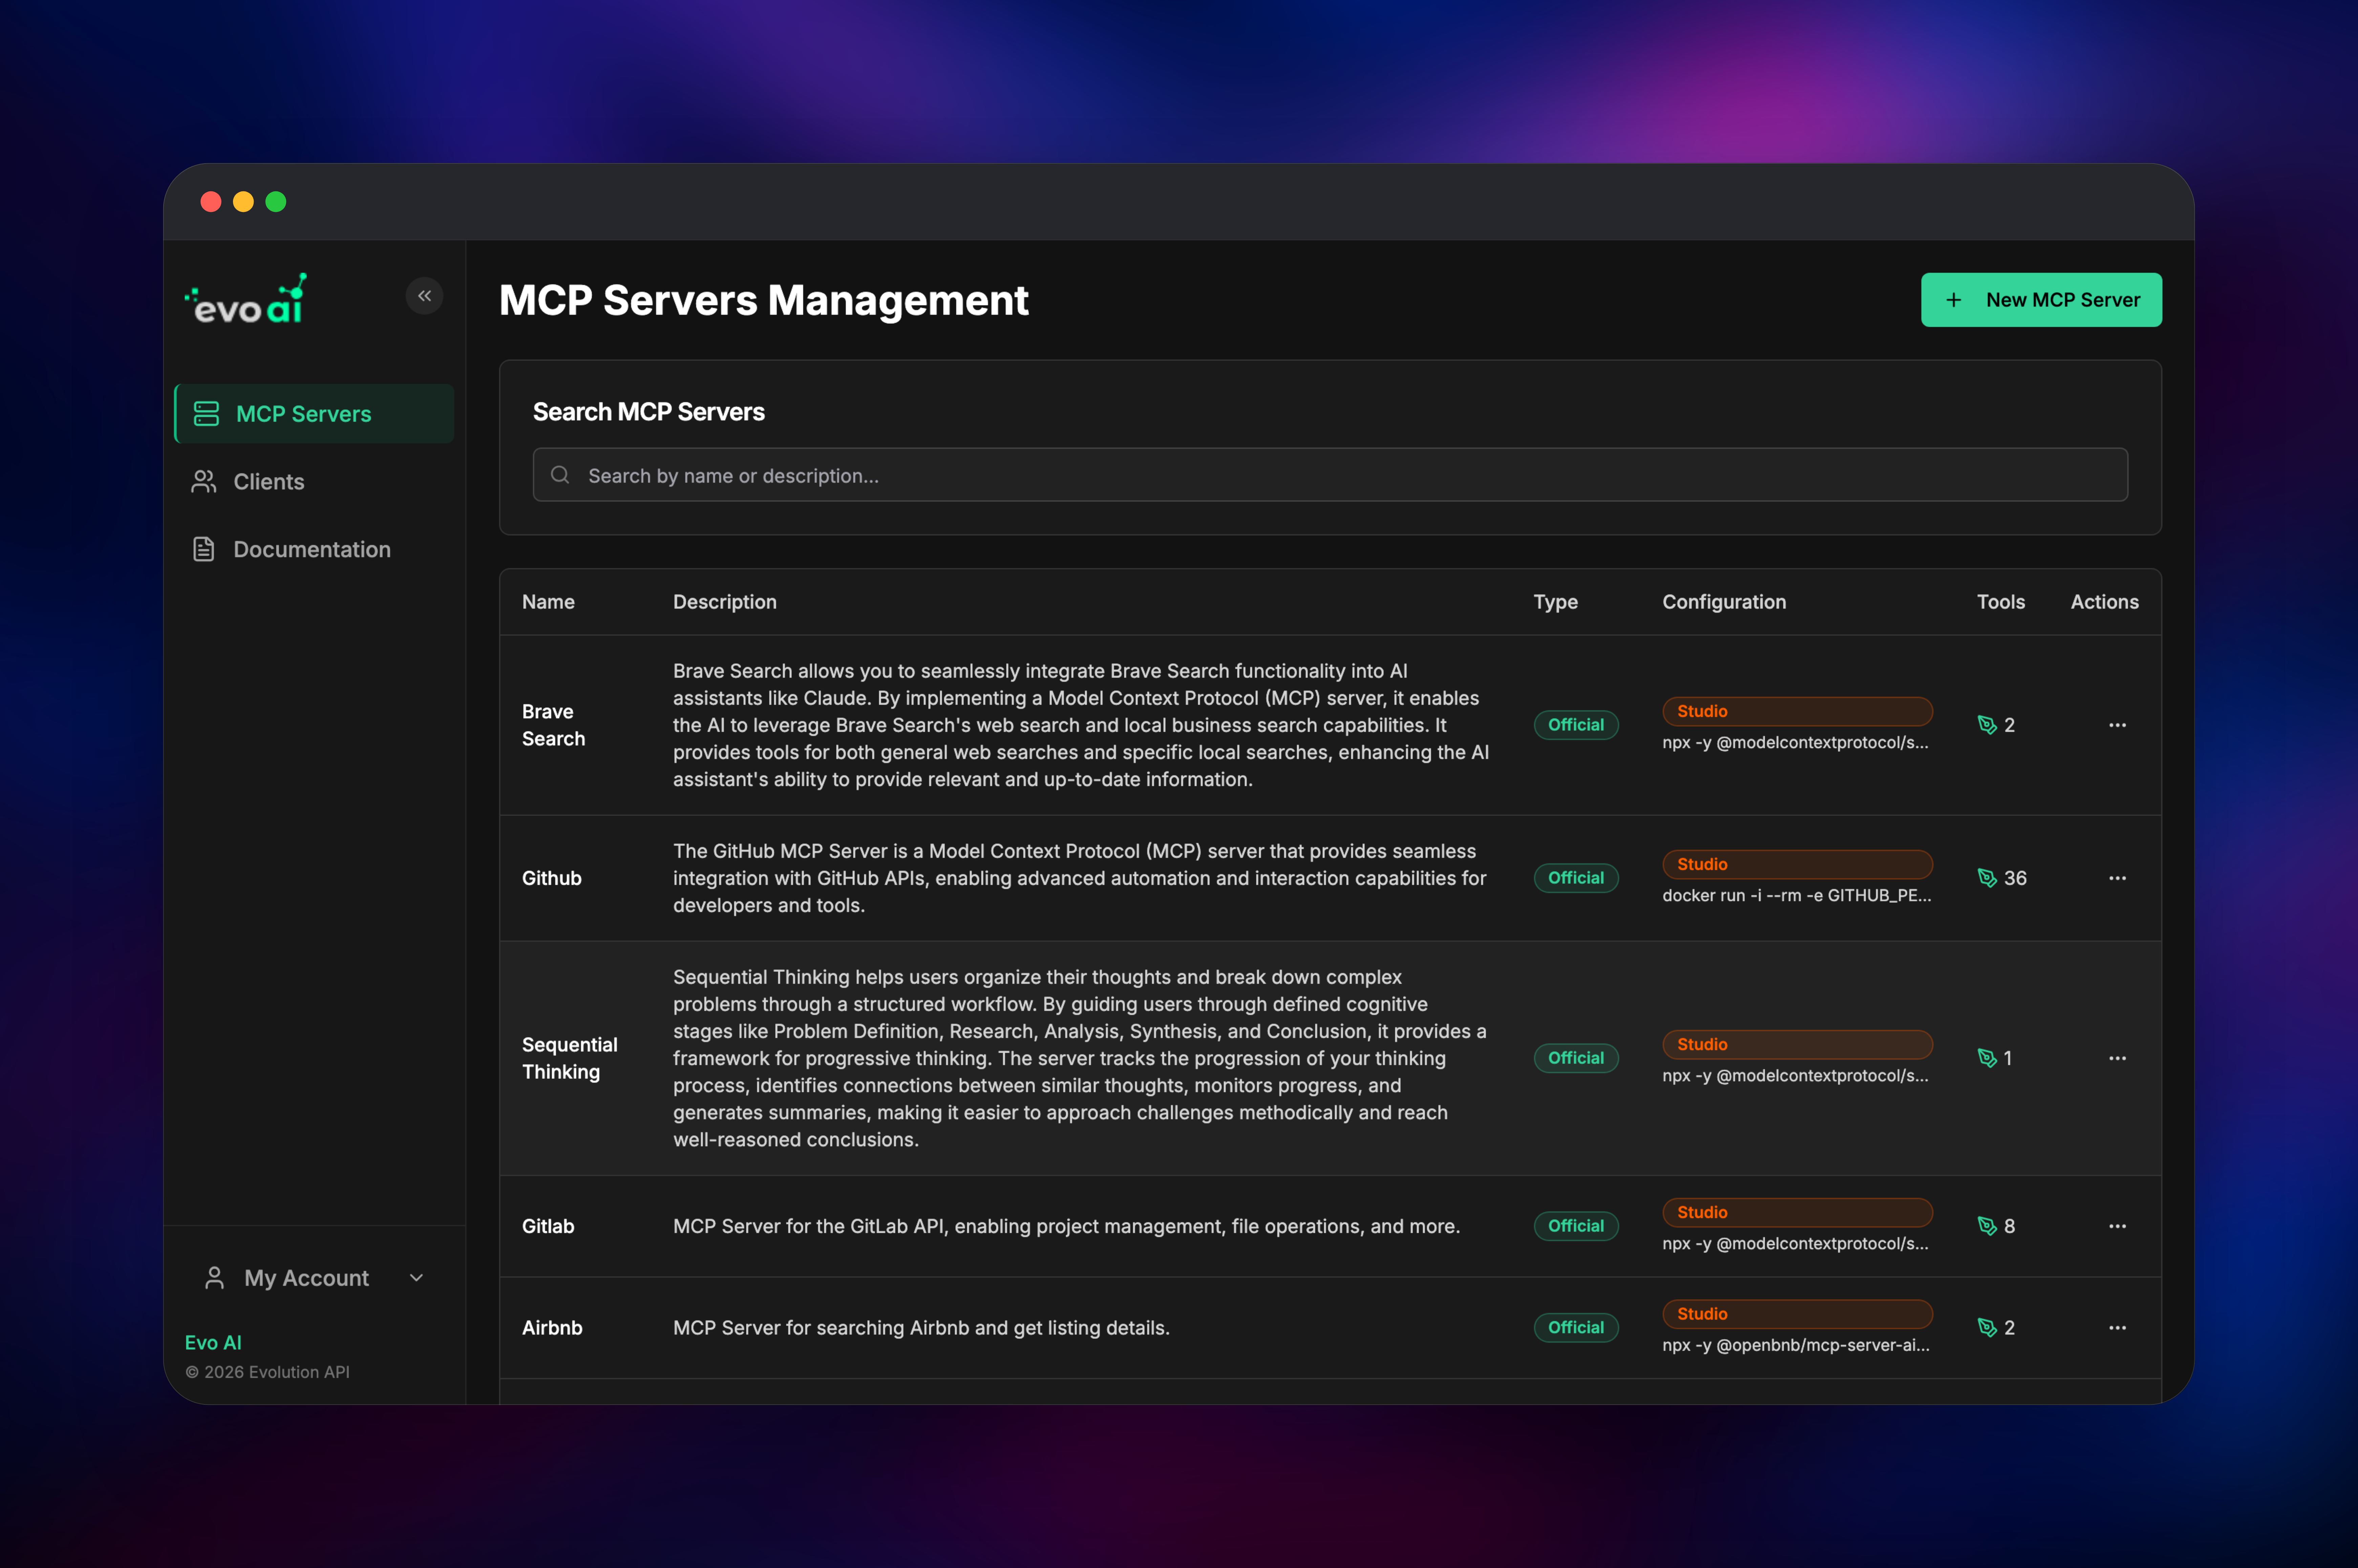This screenshot has width=2358, height=1568.
Task: Click tools tag icon in Sequential Thinking row
Action: (1987, 1058)
